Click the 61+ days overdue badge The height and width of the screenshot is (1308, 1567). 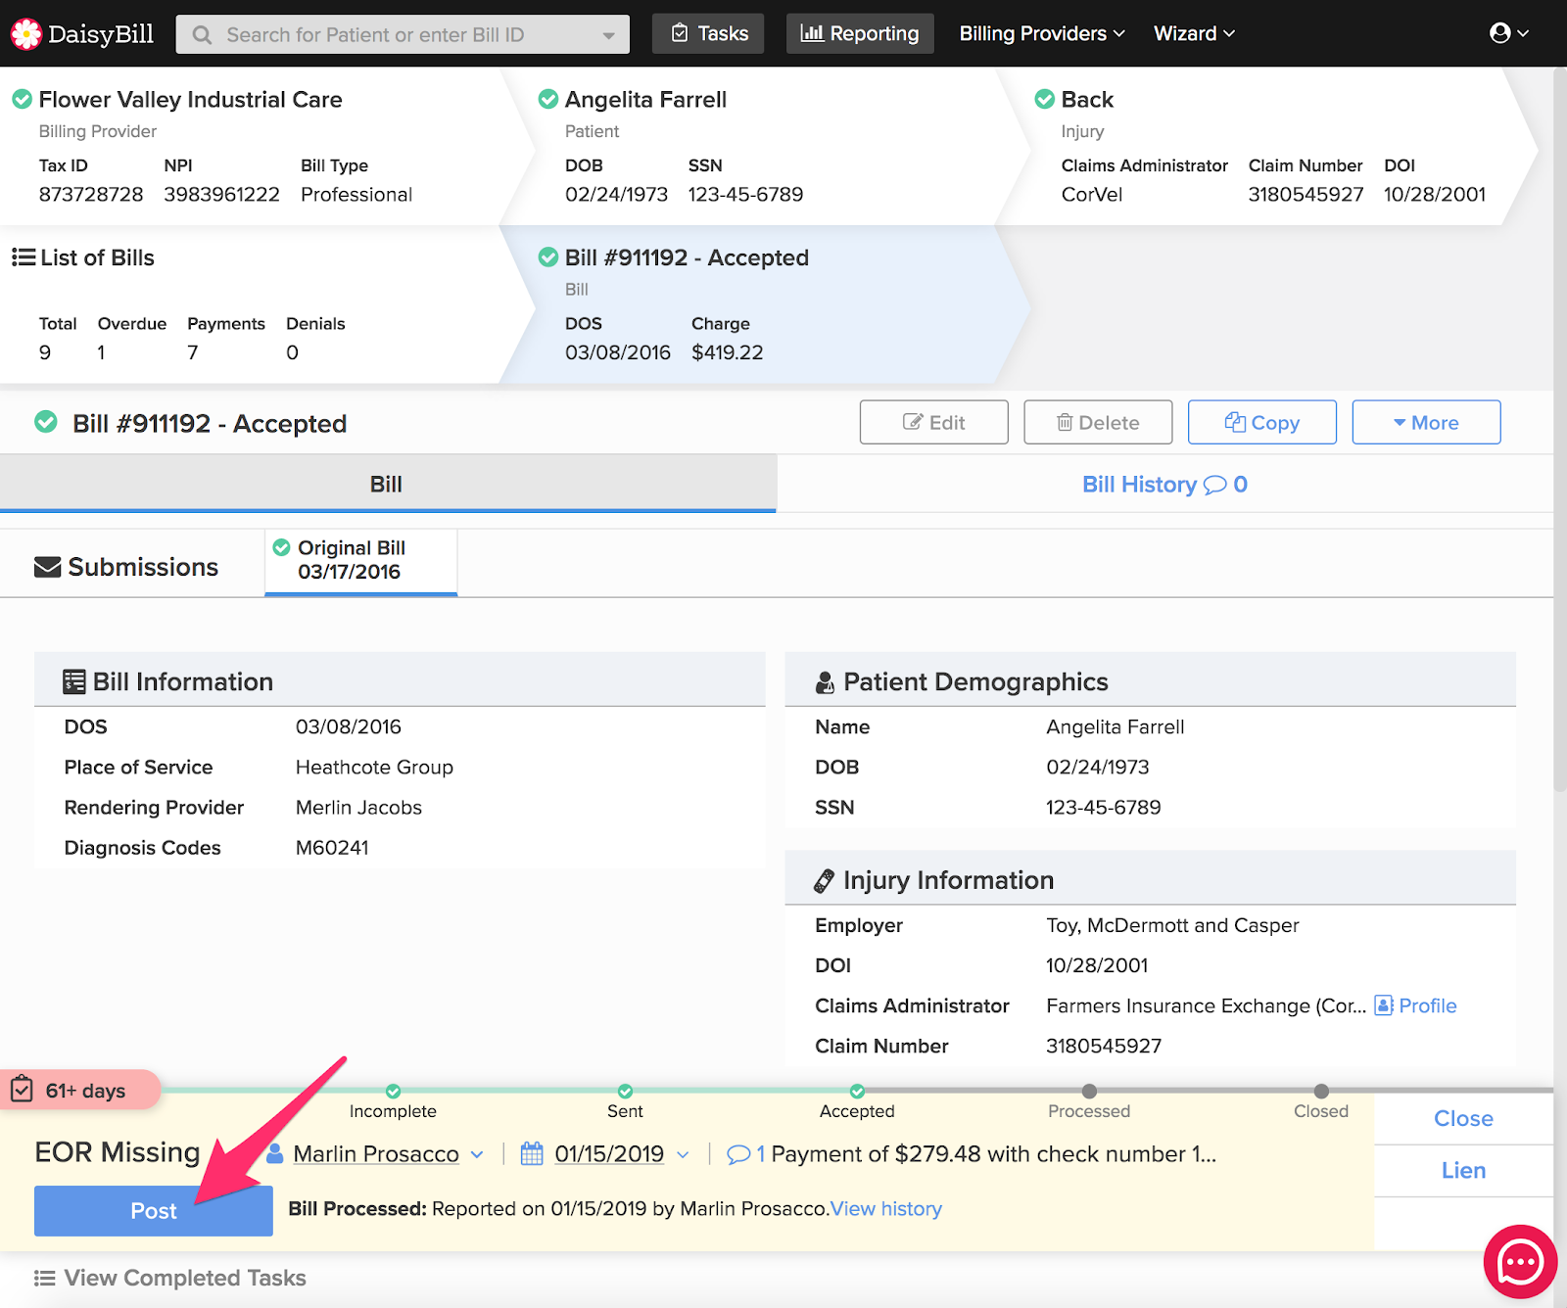pyautogui.click(x=80, y=1090)
